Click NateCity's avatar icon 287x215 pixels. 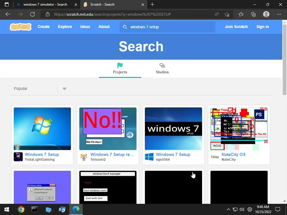coord(215,157)
